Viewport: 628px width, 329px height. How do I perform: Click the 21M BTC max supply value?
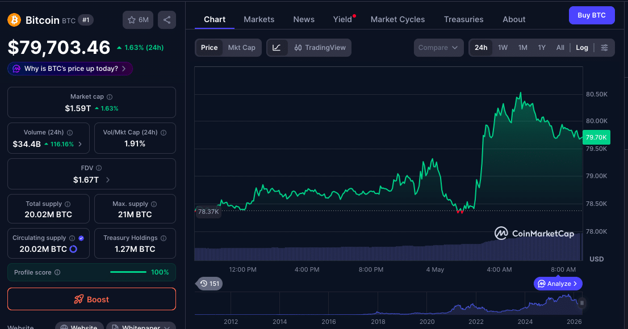pos(135,214)
